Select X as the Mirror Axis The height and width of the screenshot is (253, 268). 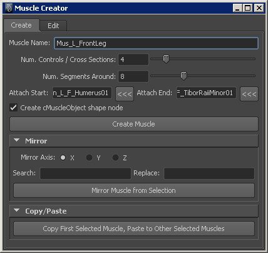coord(63,157)
